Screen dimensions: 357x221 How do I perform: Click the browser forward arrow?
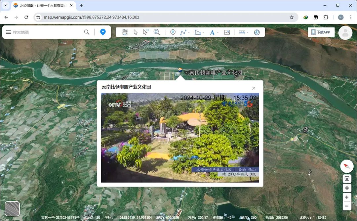(16, 17)
